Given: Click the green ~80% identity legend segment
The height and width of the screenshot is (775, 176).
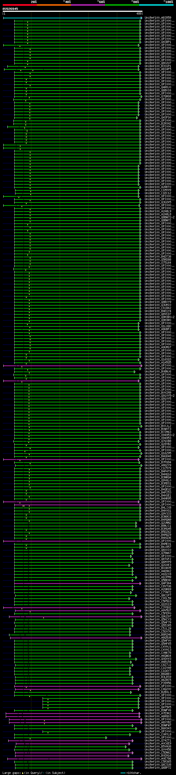Looking at the screenshot, I should [x=122, y=5].
